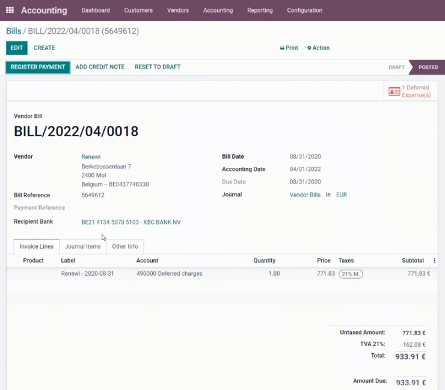Click the DRAFT status stage
Viewport: 445px width, 390px height.
coord(396,67)
